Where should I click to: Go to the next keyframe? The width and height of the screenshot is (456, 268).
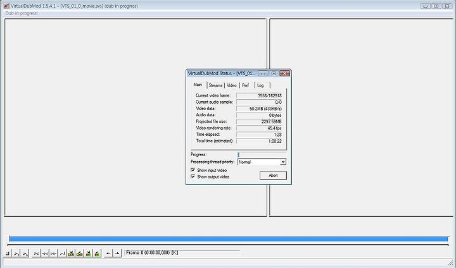[x=80, y=253]
